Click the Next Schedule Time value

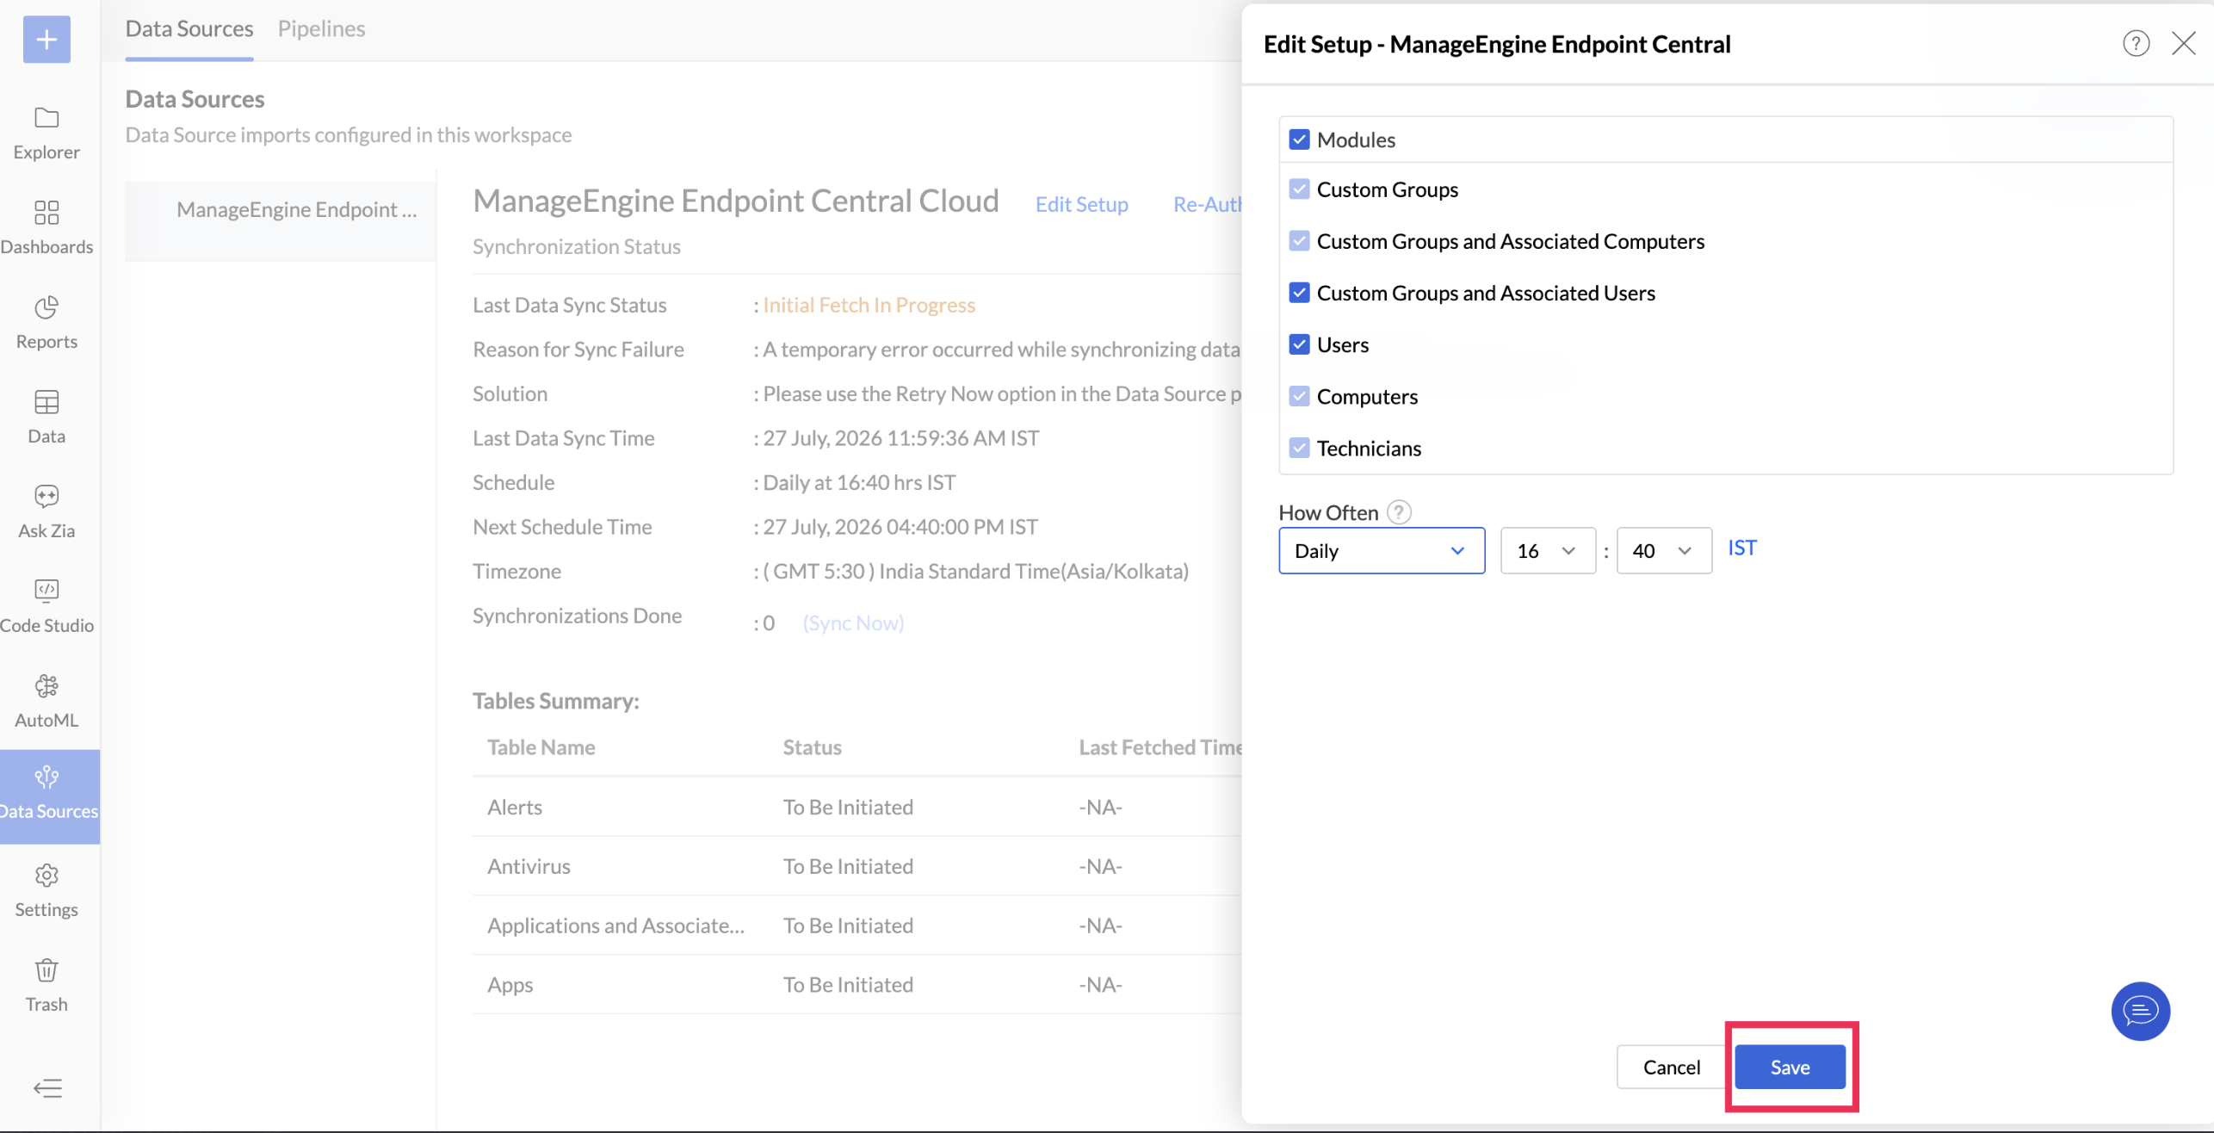tap(900, 527)
